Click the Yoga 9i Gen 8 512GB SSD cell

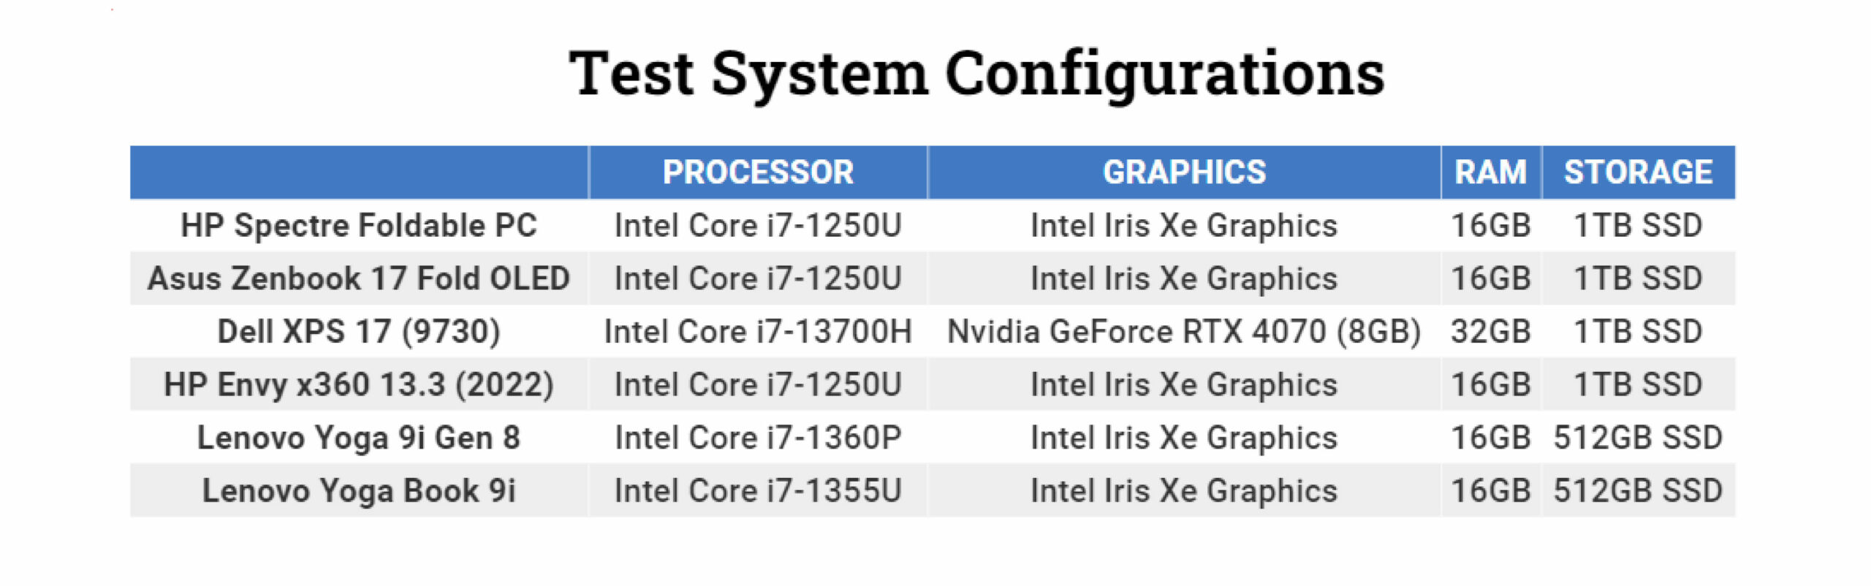[x=1638, y=438]
